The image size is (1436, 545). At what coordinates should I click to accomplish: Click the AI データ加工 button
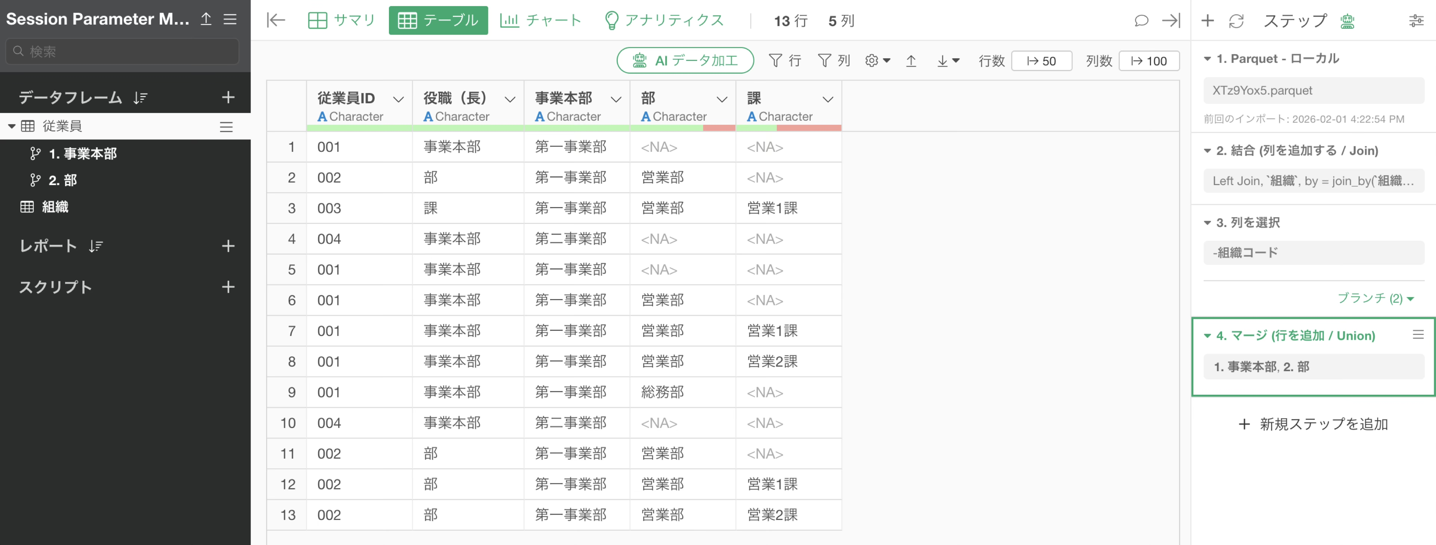[x=685, y=60]
